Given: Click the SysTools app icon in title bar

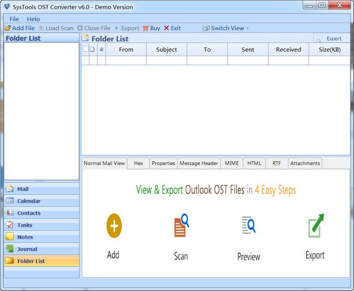Looking at the screenshot, I should coord(7,6).
